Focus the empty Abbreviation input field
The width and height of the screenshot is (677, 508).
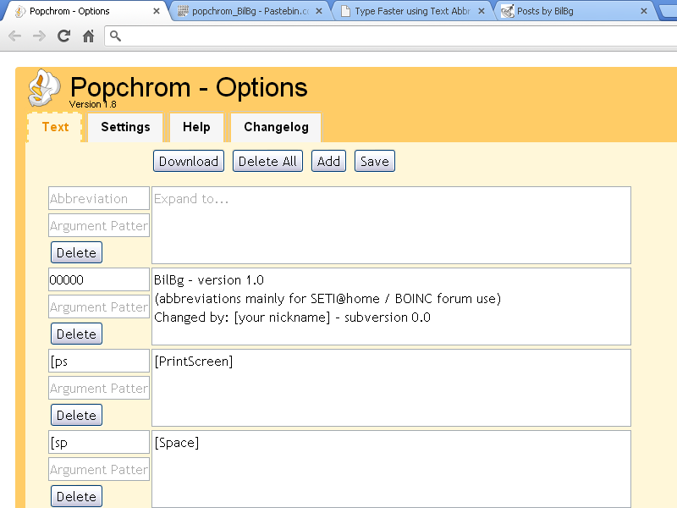pos(99,198)
